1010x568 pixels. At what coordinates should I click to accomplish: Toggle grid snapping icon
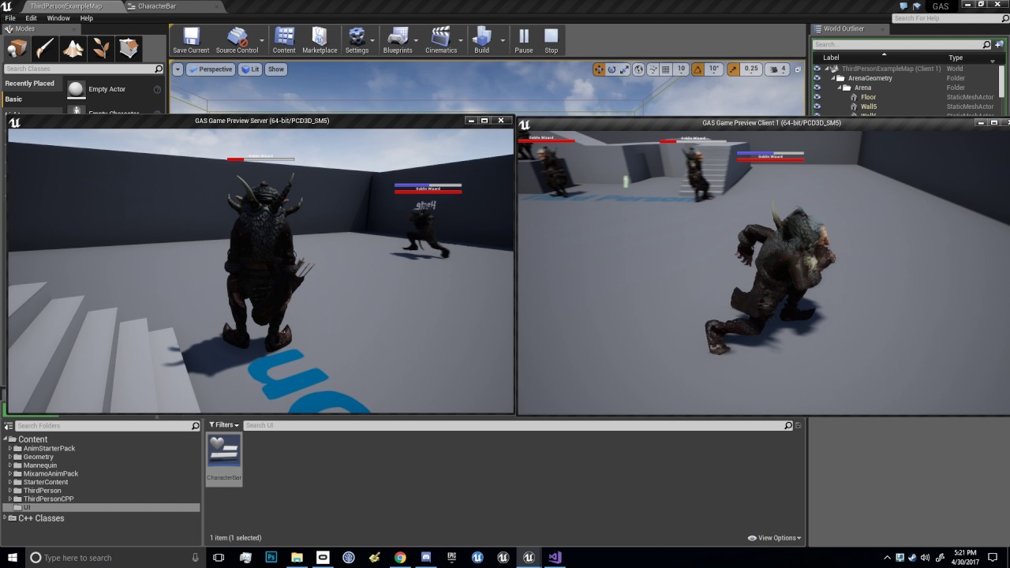pos(666,69)
